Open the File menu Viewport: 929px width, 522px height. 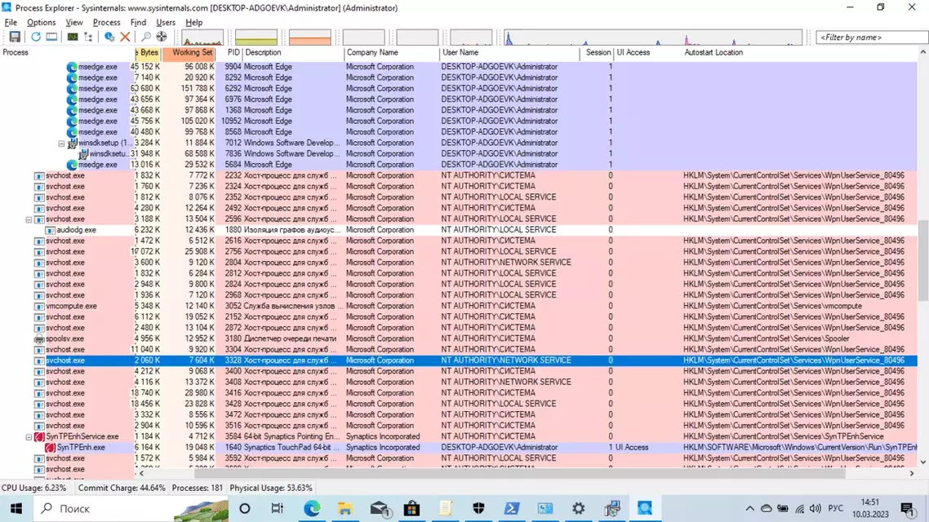(11, 23)
